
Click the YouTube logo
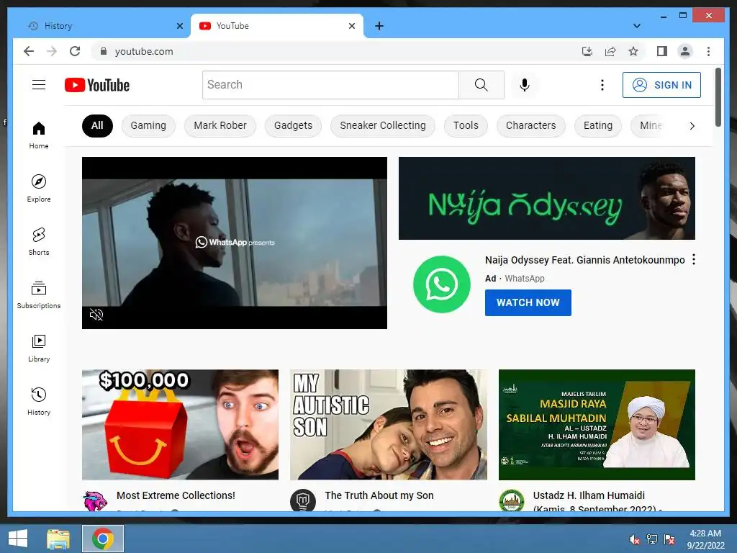(x=97, y=85)
